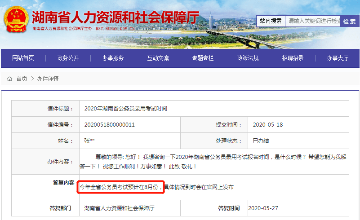Screen dimensions: 360x220
Task: Select 办事服务 in the navigation bar
Action: point(113,58)
